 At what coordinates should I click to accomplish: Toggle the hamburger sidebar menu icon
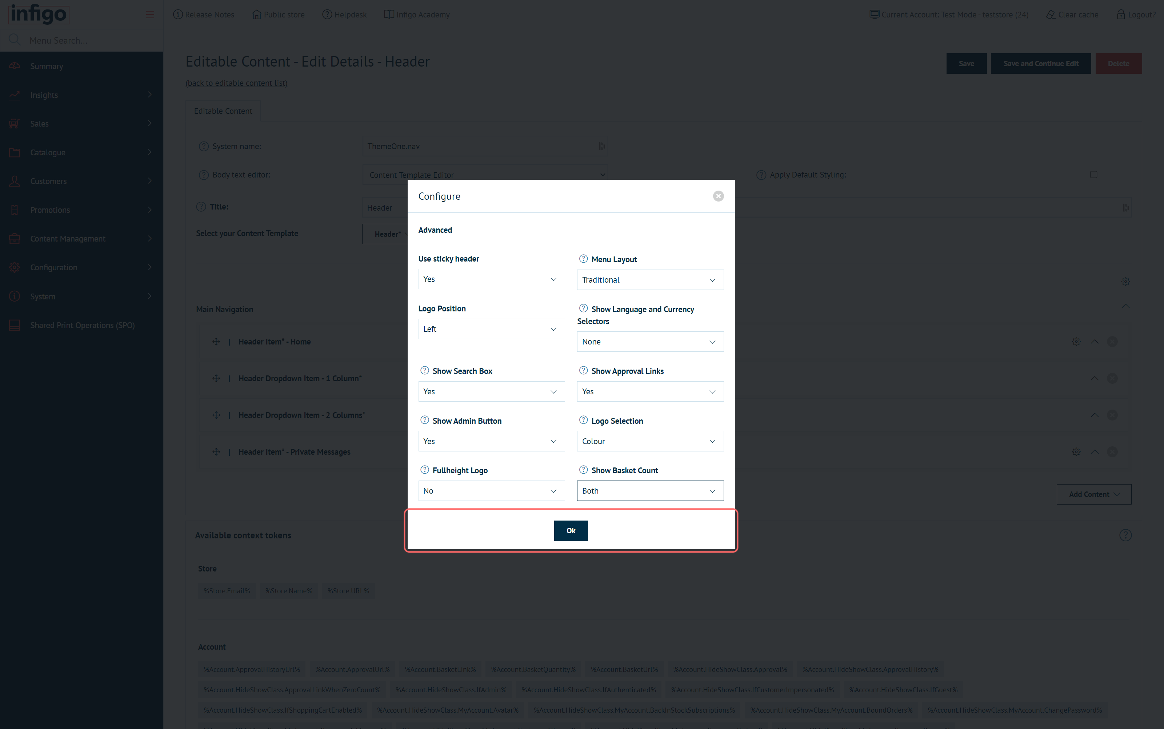(151, 15)
